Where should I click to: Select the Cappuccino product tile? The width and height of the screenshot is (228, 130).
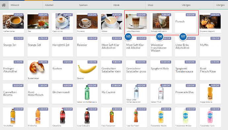(63, 23)
